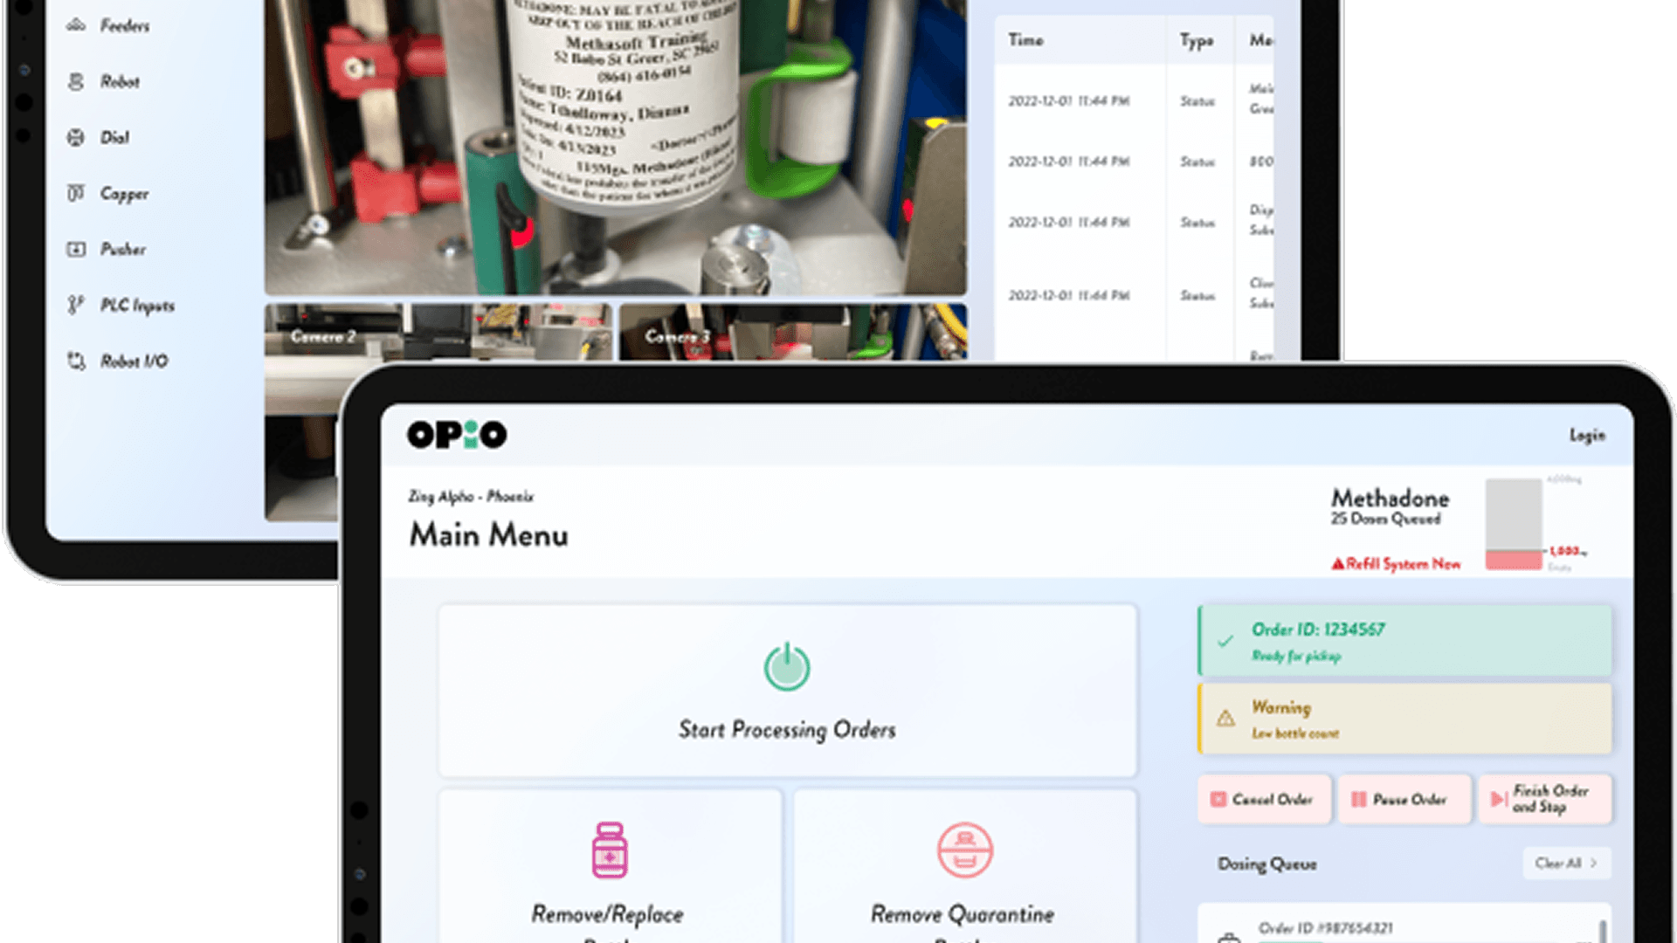Viewport: 1677px width, 943px height.
Task: Click the pink Remove/Replace bottle icon
Action: click(609, 850)
